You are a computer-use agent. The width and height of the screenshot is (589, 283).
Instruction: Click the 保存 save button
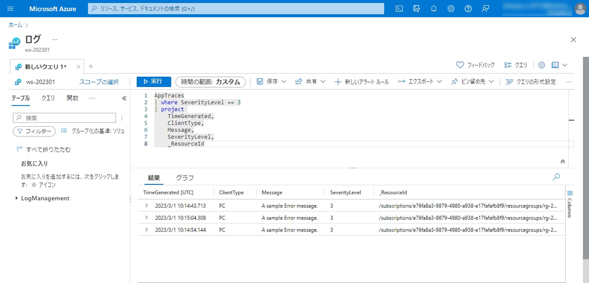click(x=267, y=82)
